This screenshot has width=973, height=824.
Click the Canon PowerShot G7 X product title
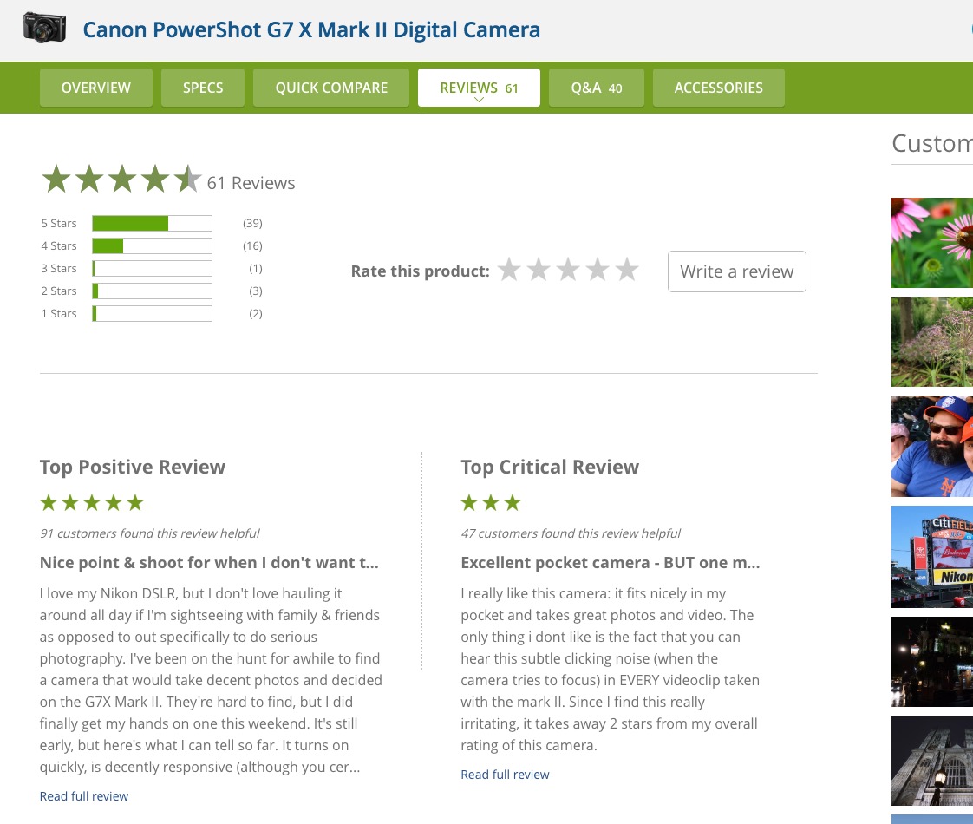[x=311, y=30]
